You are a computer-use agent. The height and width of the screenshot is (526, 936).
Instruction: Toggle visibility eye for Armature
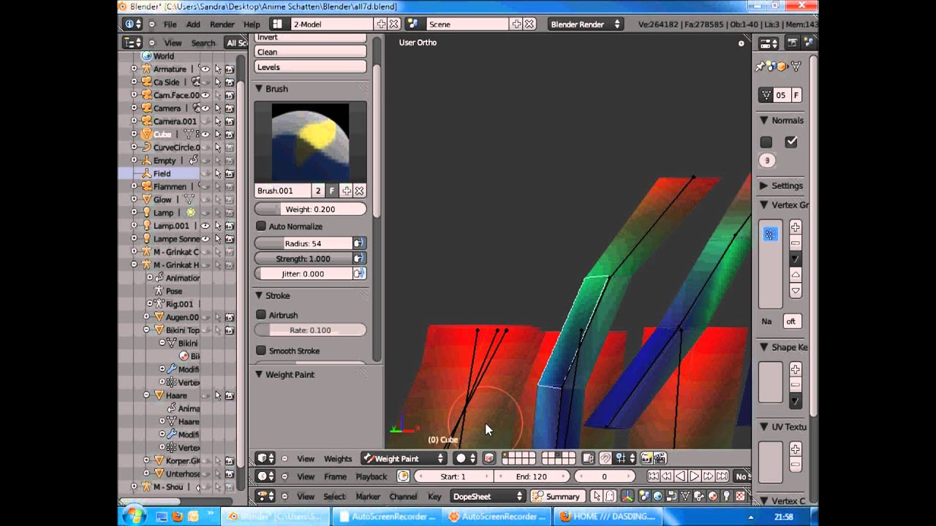pyautogui.click(x=205, y=69)
